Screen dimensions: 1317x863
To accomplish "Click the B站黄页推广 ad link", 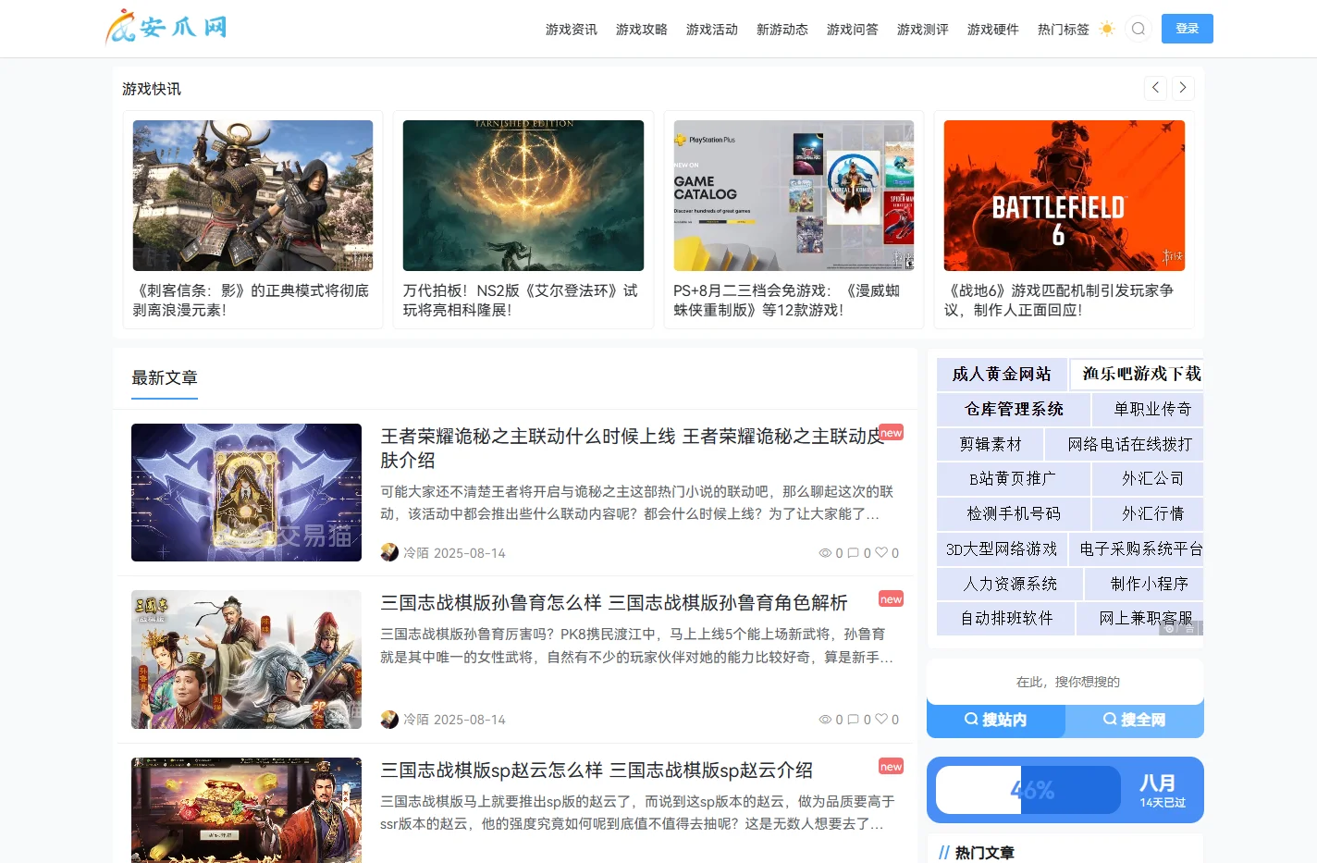I will (1014, 478).
